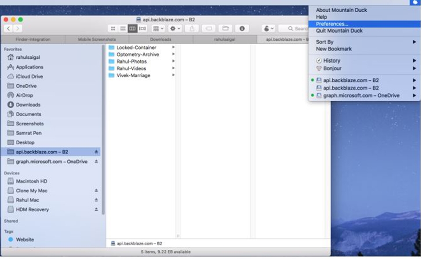
Task: Expand the Bonjour submenu
Action: pyautogui.click(x=365, y=68)
